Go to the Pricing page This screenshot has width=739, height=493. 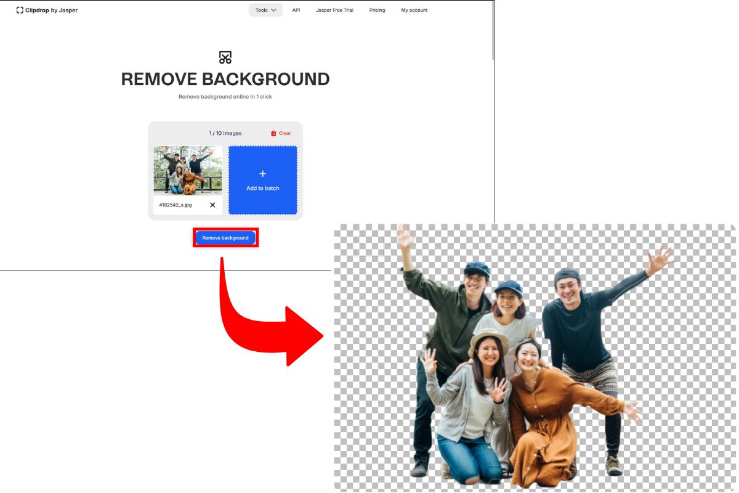click(x=378, y=10)
